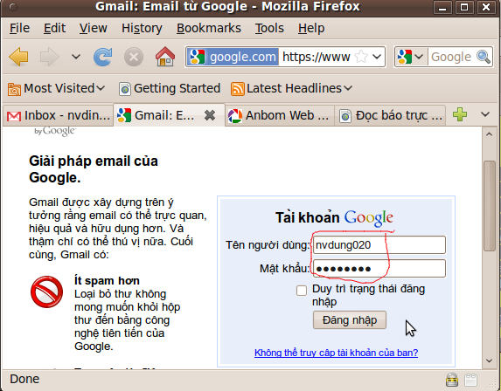
Task: Click the Google logo in login box
Action: coord(368,218)
